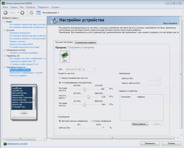Click Новое правило... button
184x148 pixels.
click(x=140, y=124)
